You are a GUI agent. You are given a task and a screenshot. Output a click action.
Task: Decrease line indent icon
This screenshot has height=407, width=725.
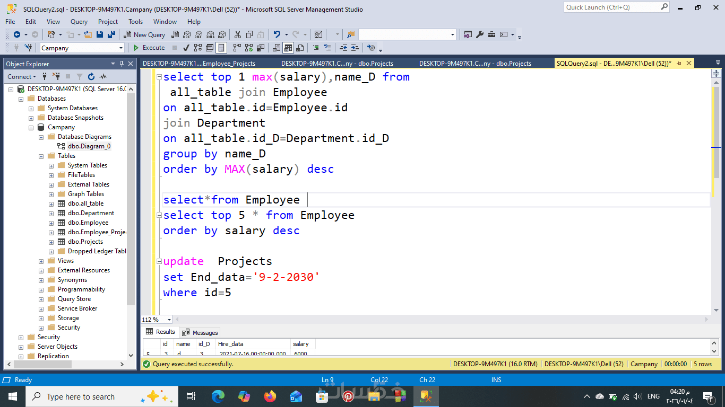coord(343,48)
